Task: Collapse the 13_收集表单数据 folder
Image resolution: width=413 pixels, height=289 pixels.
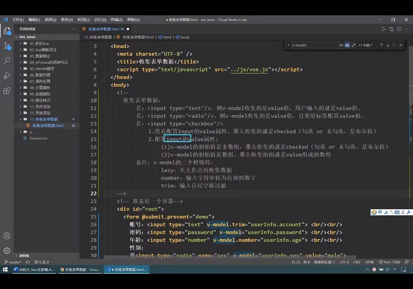Action: click(47, 119)
